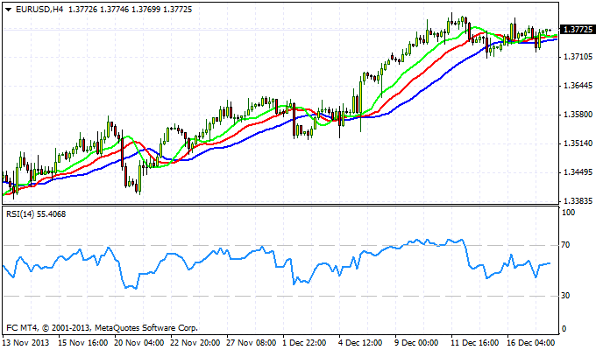Click the 27 Nov 08:00 time label
Image resolution: width=596 pixels, height=350 pixels.
pyautogui.click(x=252, y=342)
